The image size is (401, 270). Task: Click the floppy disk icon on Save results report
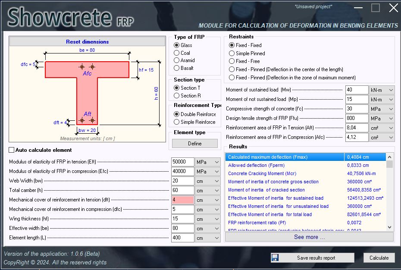pyautogui.click(x=275, y=257)
